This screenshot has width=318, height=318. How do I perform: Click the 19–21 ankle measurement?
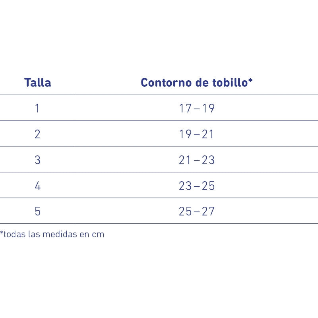197,134
